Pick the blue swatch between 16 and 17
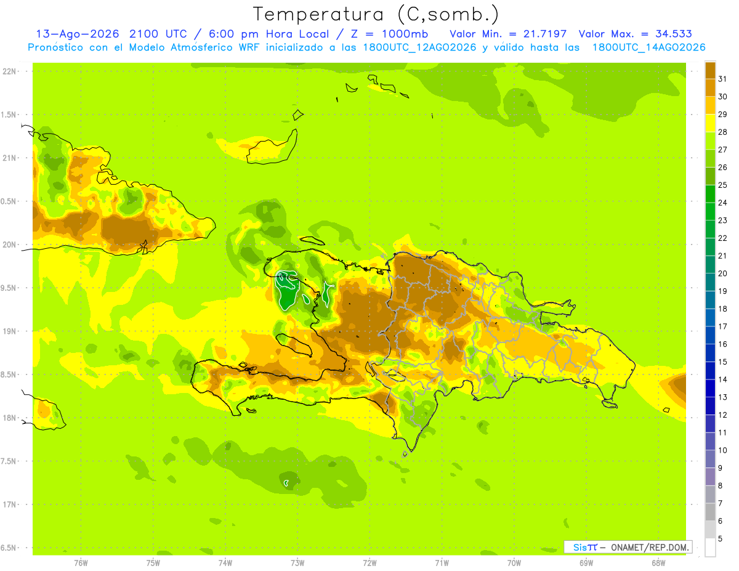Image resolution: width=739 pixels, height=571 pixels. 710,336
